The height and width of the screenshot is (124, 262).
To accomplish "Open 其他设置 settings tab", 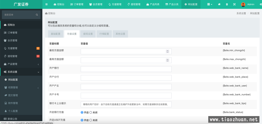I will click(x=120, y=34).
